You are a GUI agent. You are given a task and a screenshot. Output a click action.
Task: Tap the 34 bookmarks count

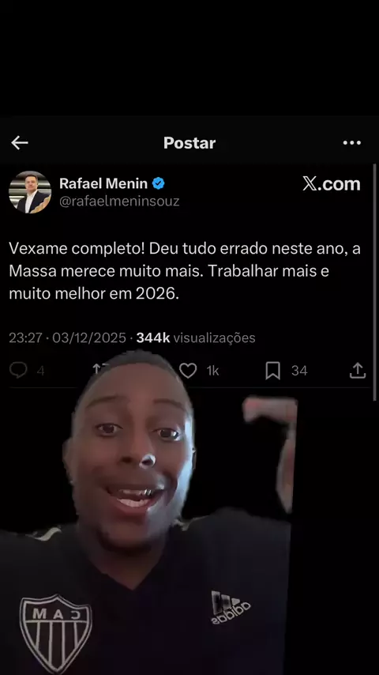[299, 371]
